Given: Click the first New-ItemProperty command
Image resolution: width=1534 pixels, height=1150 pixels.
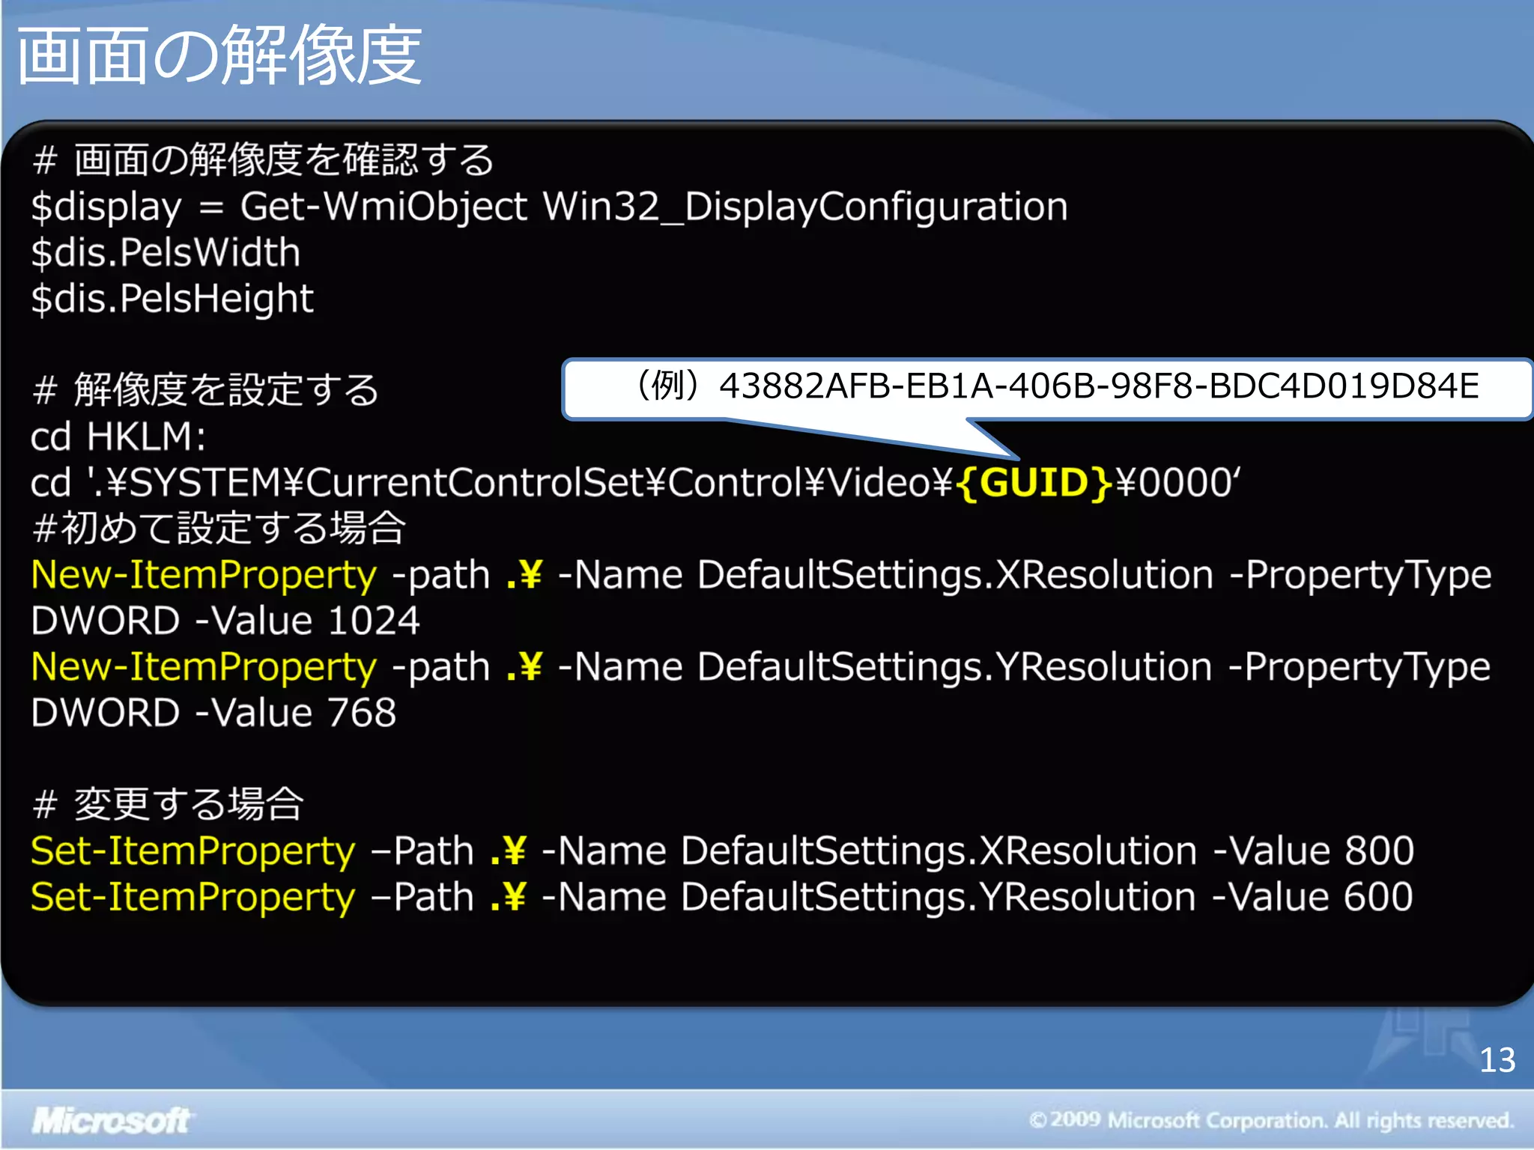Looking at the screenshot, I should (x=203, y=576).
